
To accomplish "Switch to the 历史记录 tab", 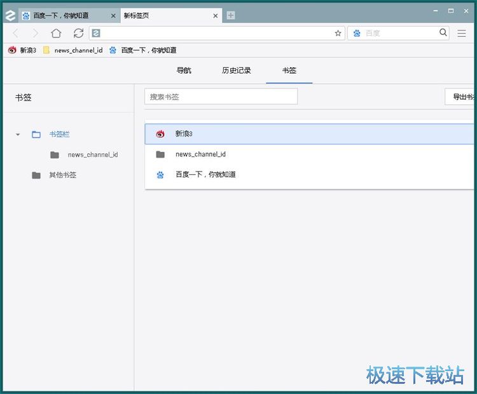I will coord(237,71).
